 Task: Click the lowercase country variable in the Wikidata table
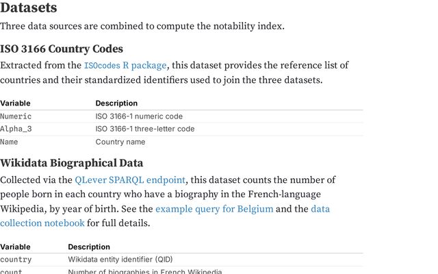pos(16,260)
